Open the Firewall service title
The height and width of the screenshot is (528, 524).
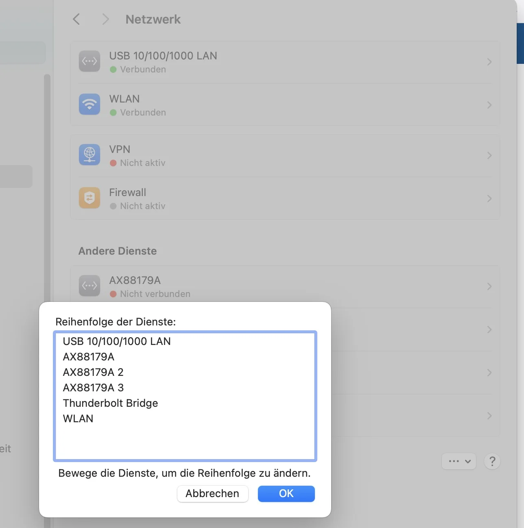point(128,192)
